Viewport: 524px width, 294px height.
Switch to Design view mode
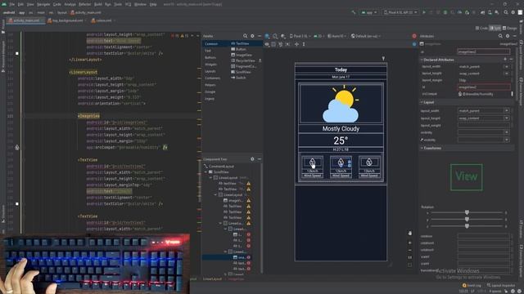pyautogui.click(x=510, y=29)
